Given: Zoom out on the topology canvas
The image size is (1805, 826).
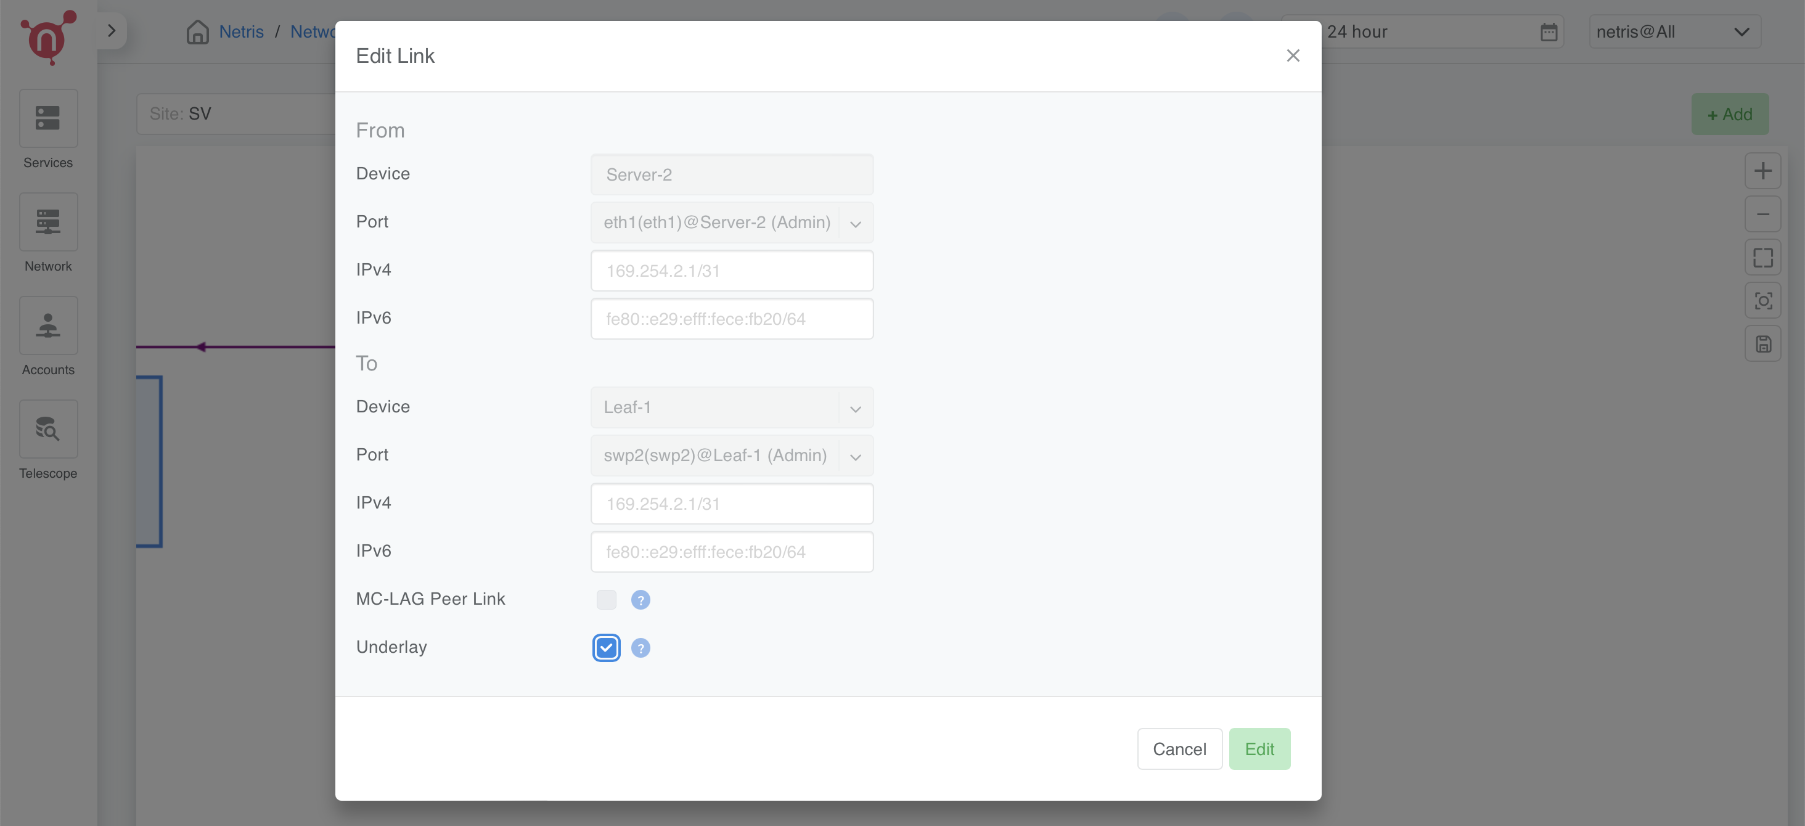Looking at the screenshot, I should click(1764, 214).
